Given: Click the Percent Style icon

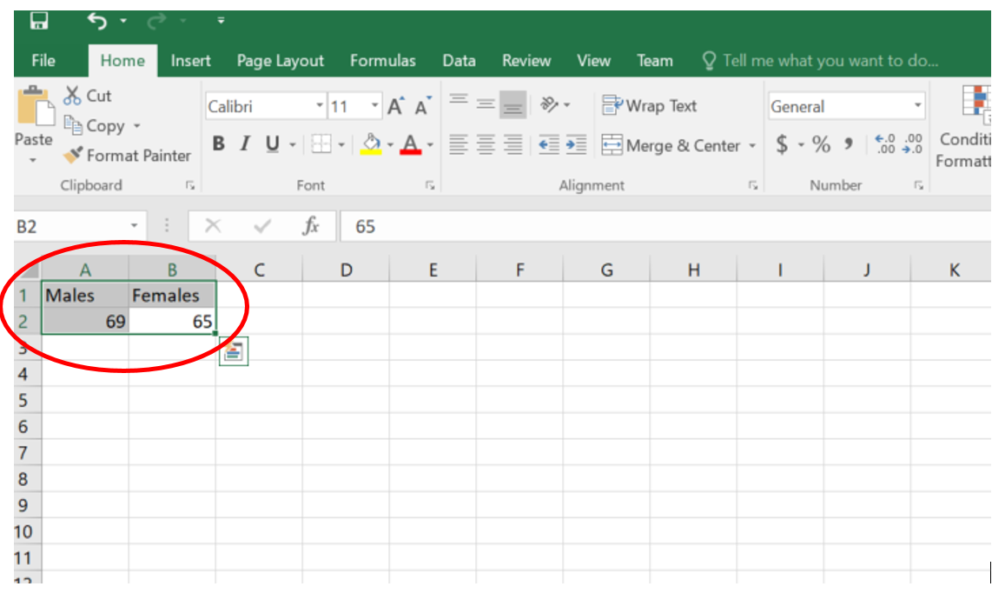Looking at the screenshot, I should click(x=821, y=145).
